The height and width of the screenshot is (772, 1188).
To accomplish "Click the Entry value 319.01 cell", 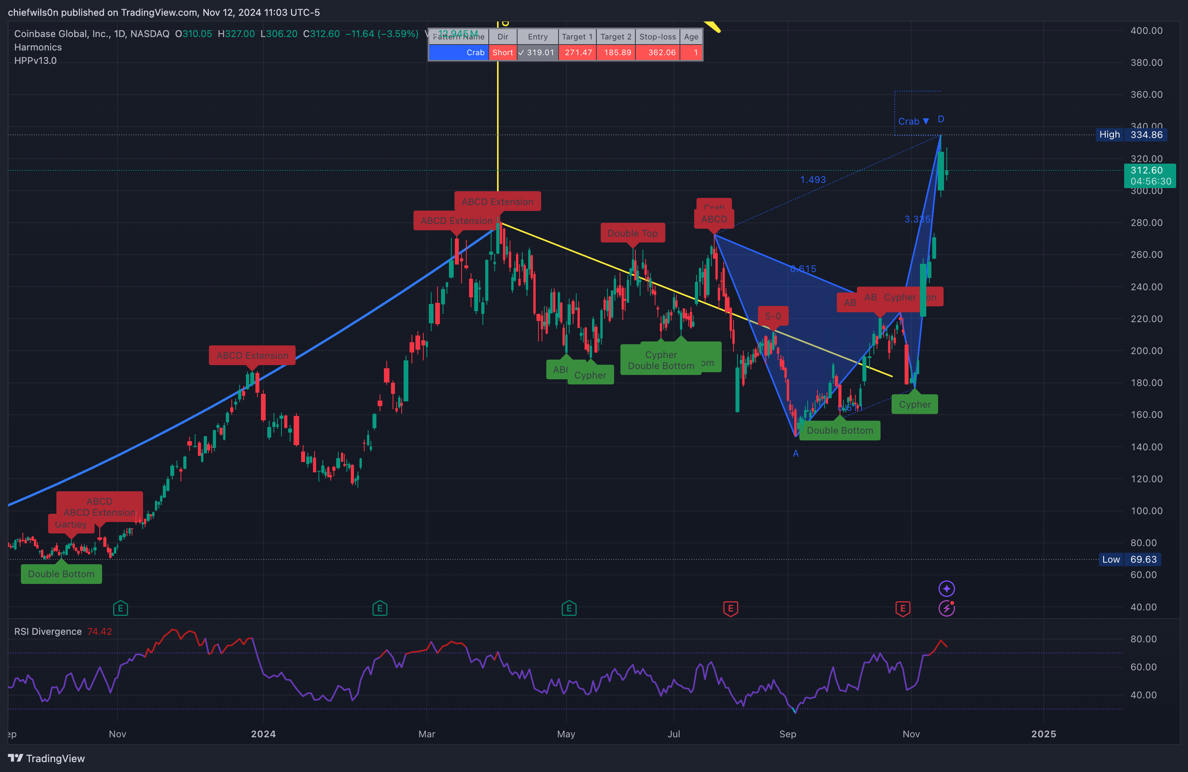I will pos(537,52).
